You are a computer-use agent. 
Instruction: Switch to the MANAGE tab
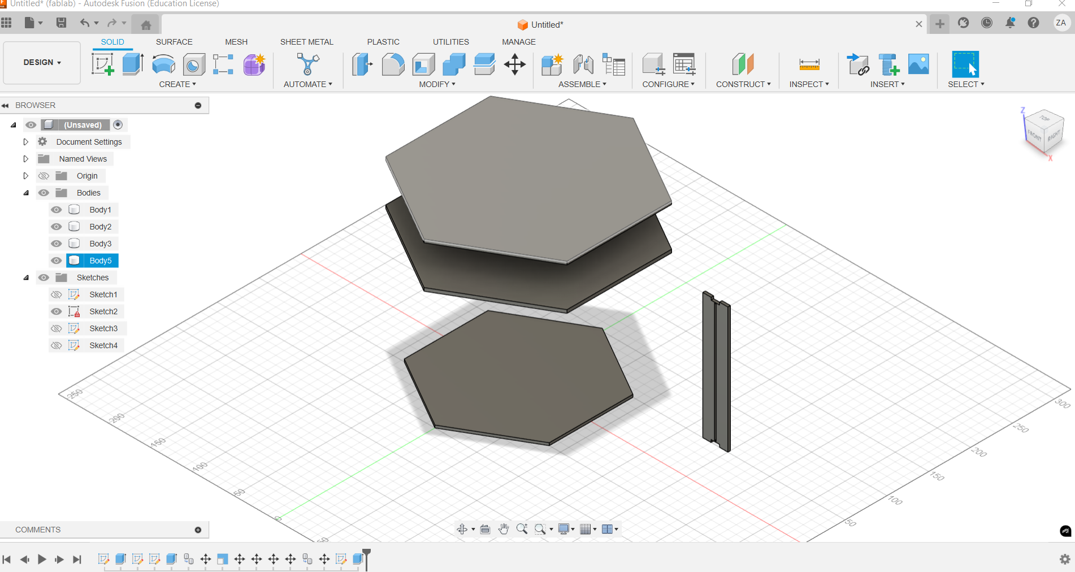pos(519,42)
